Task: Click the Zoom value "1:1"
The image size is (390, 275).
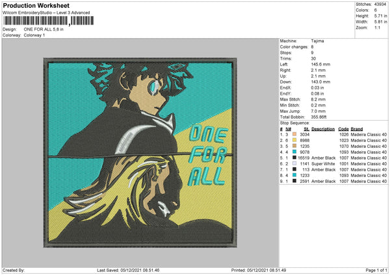Action: (377, 27)
